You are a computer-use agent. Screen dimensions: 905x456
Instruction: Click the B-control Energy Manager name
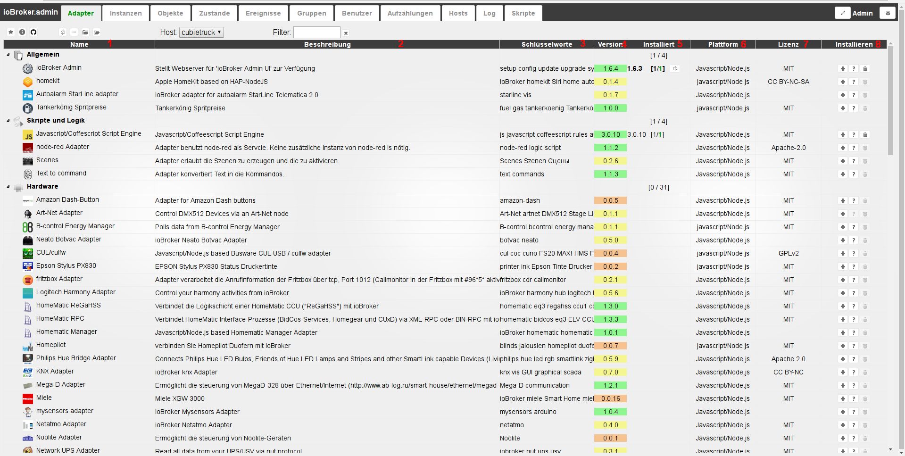click(75, 226)
